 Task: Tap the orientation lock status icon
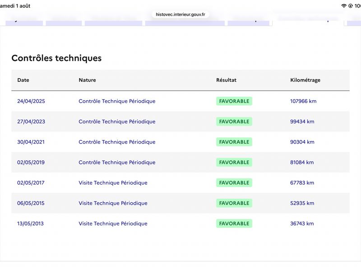click(351, 6)
